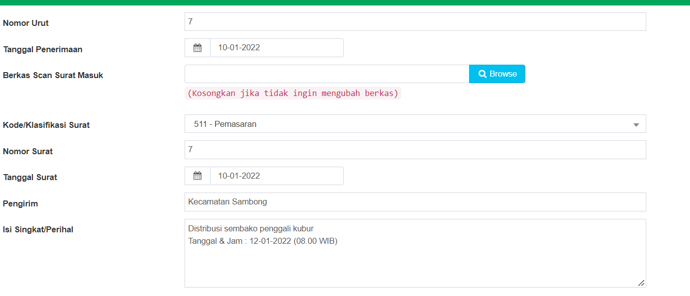This screenshot has height=296, width=690.
Task: Click the date field showing 10-01-2022 for Penerimaan
Action: click(x=277, y=47)
